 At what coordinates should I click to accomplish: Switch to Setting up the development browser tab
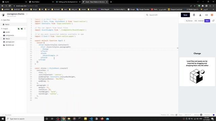click(x=68, y=2)
